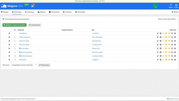Expand the Женская одежда subcategories

click(x=20, y=52)
